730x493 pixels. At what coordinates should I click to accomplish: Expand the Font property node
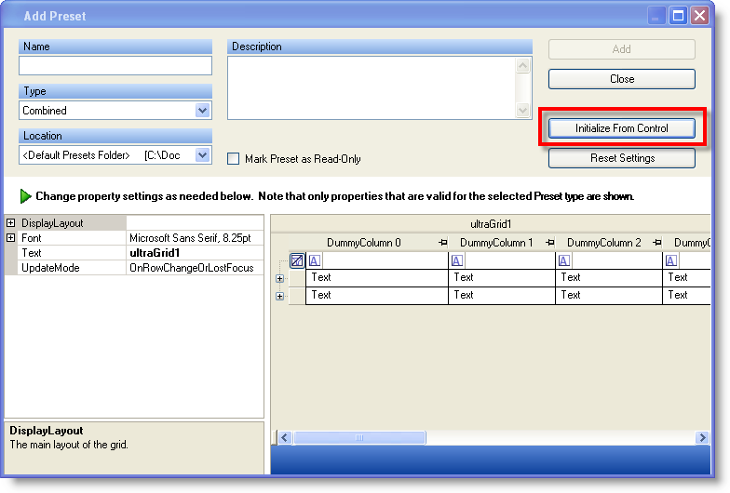tap(11, 238)
